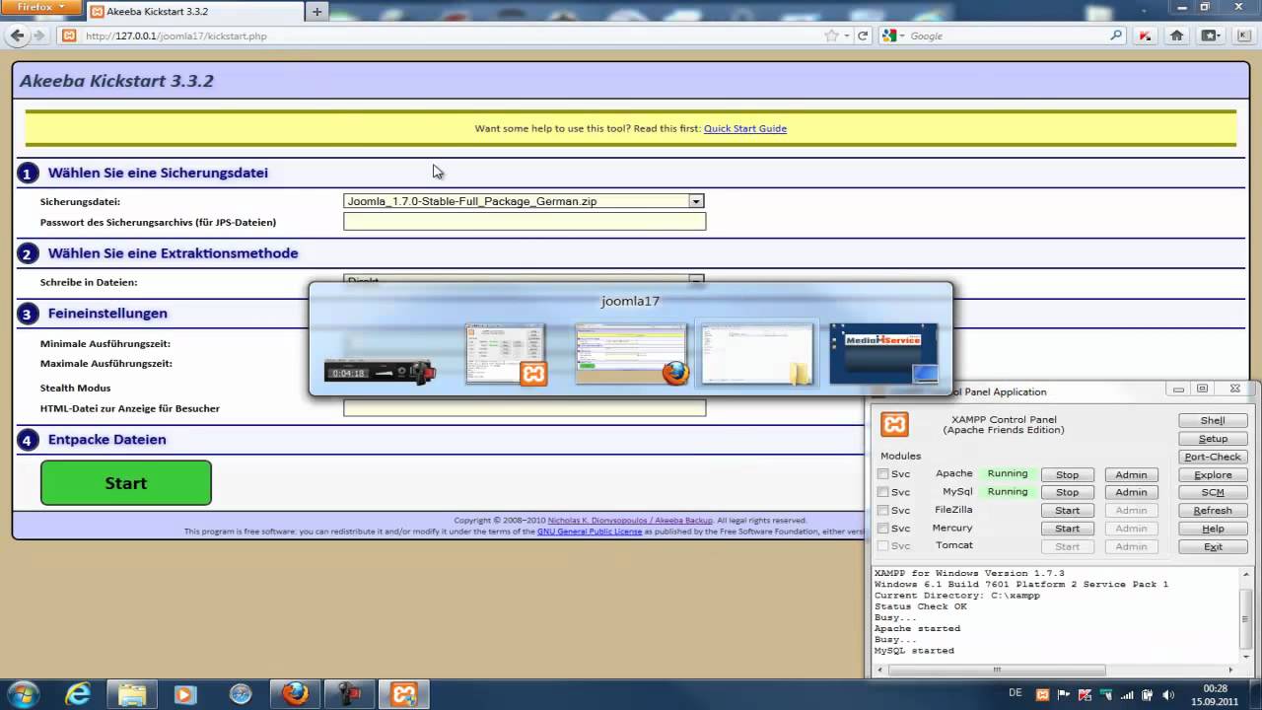Start the FileZilla module
Screen dimensions: 1262x710
[x=1067, y=510]
